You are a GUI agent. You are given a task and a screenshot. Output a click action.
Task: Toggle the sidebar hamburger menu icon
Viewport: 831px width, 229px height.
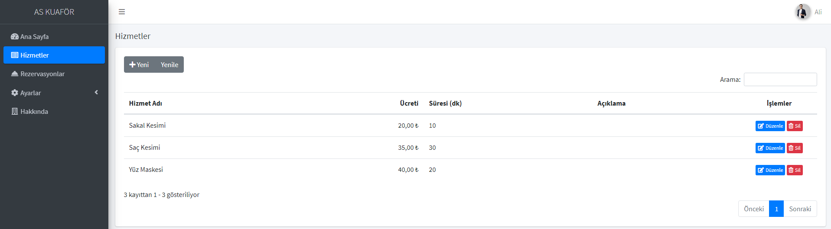coord(122,12)
